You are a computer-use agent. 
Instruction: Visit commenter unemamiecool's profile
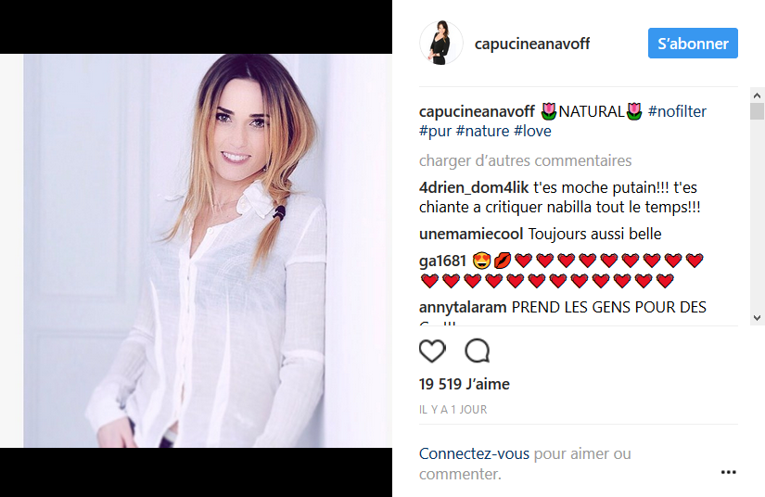point(471,234)
